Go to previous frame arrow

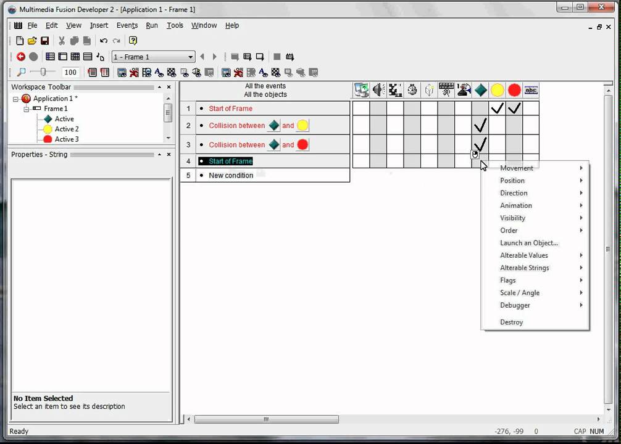[202, 57]
